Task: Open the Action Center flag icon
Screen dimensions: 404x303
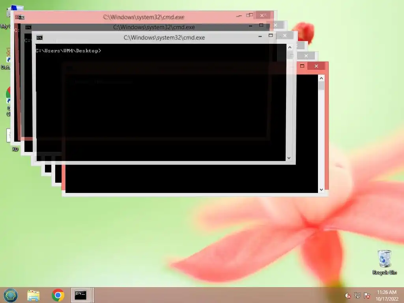Action: tap(367, 296)
